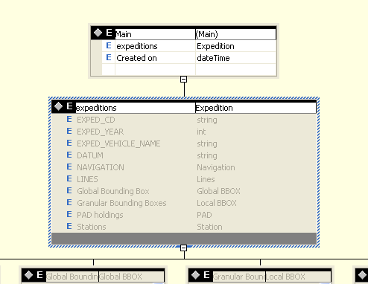Collapse the Main table's child branch
The height and width of the screenshot is (284, 368).
[183, 80]
